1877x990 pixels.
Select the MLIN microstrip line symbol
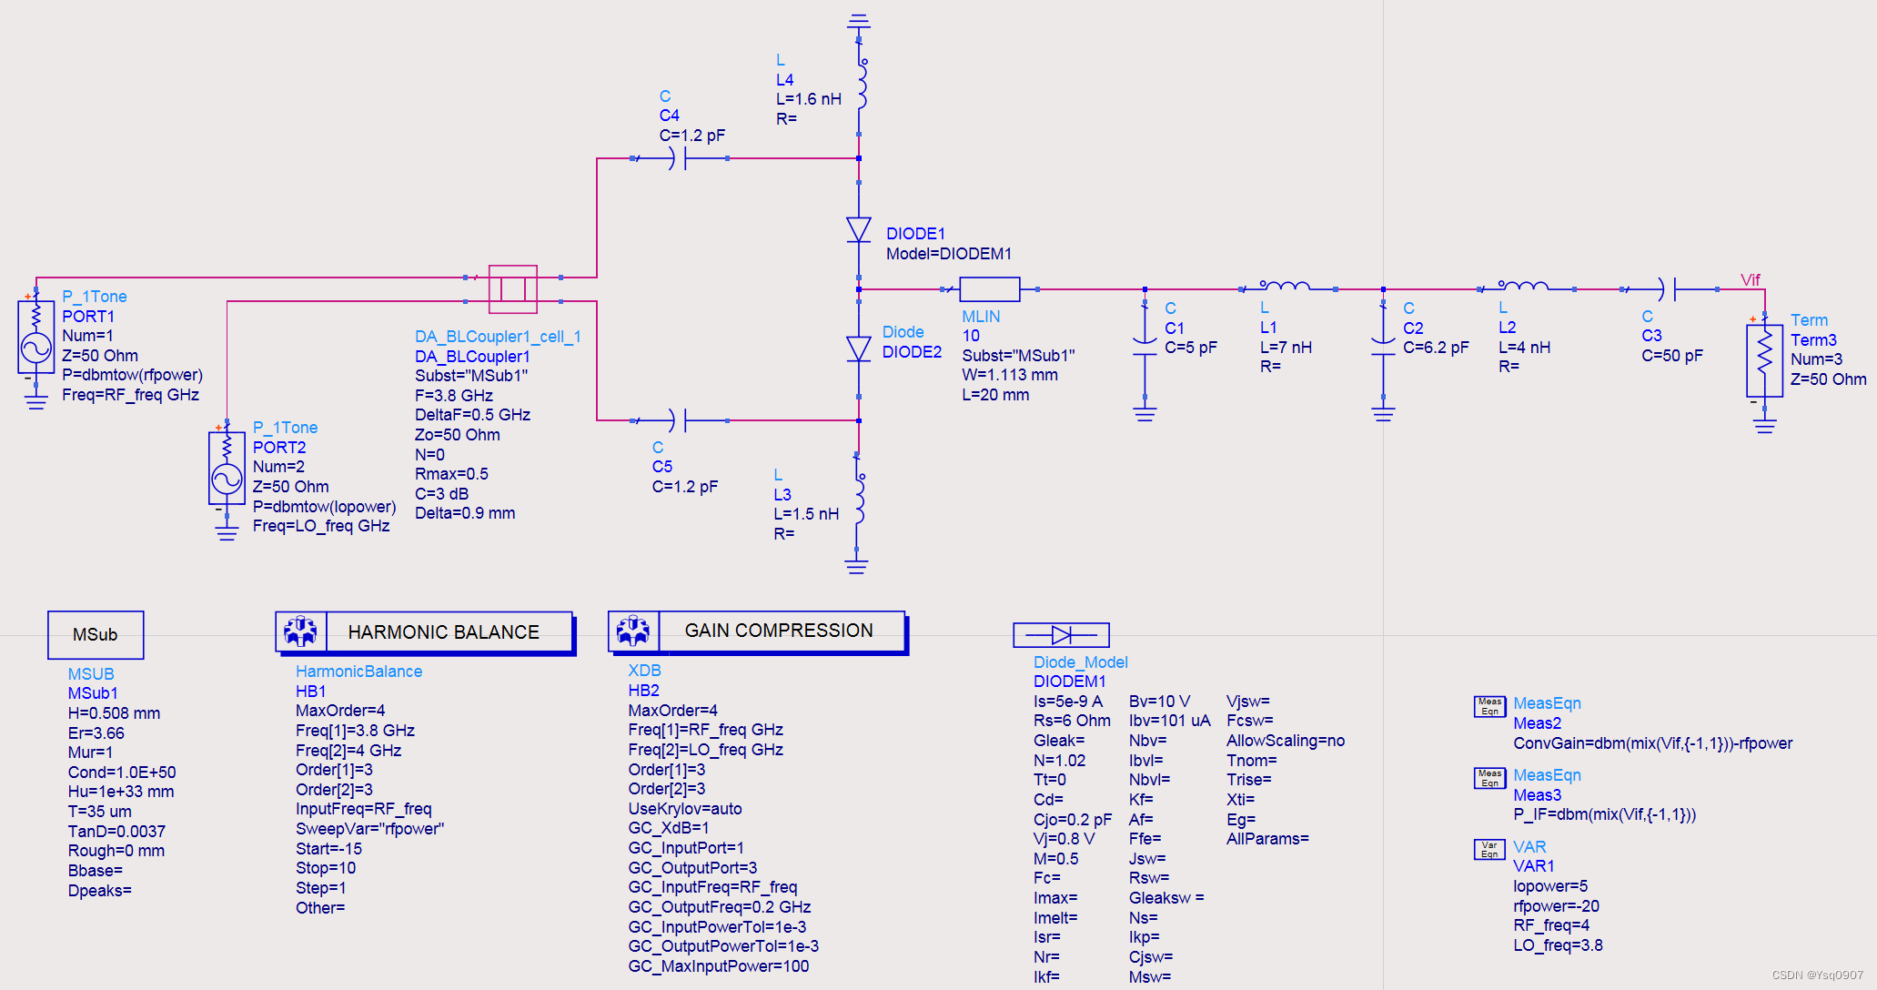pyautogui.click(x=989, y=289)
